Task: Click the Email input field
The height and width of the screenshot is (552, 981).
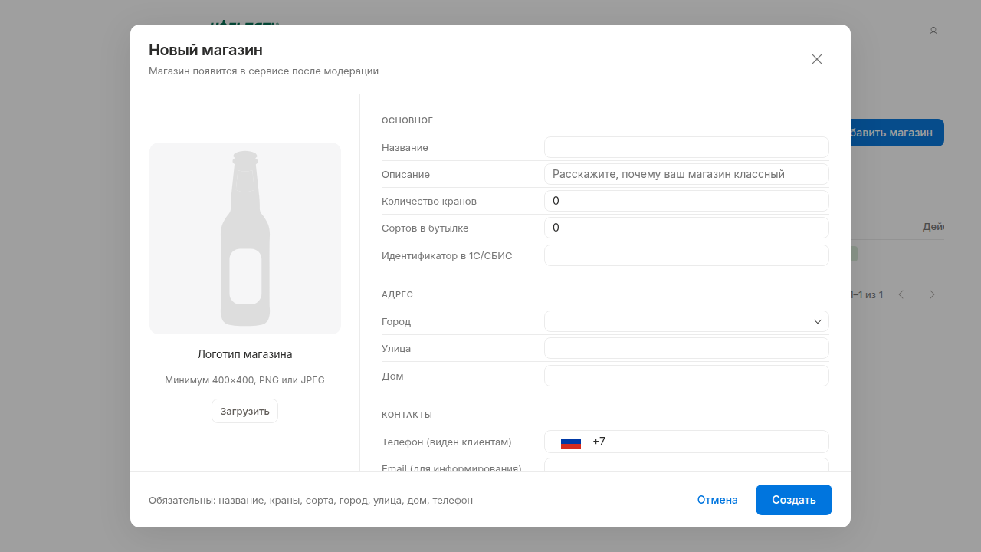Action: 687,465
